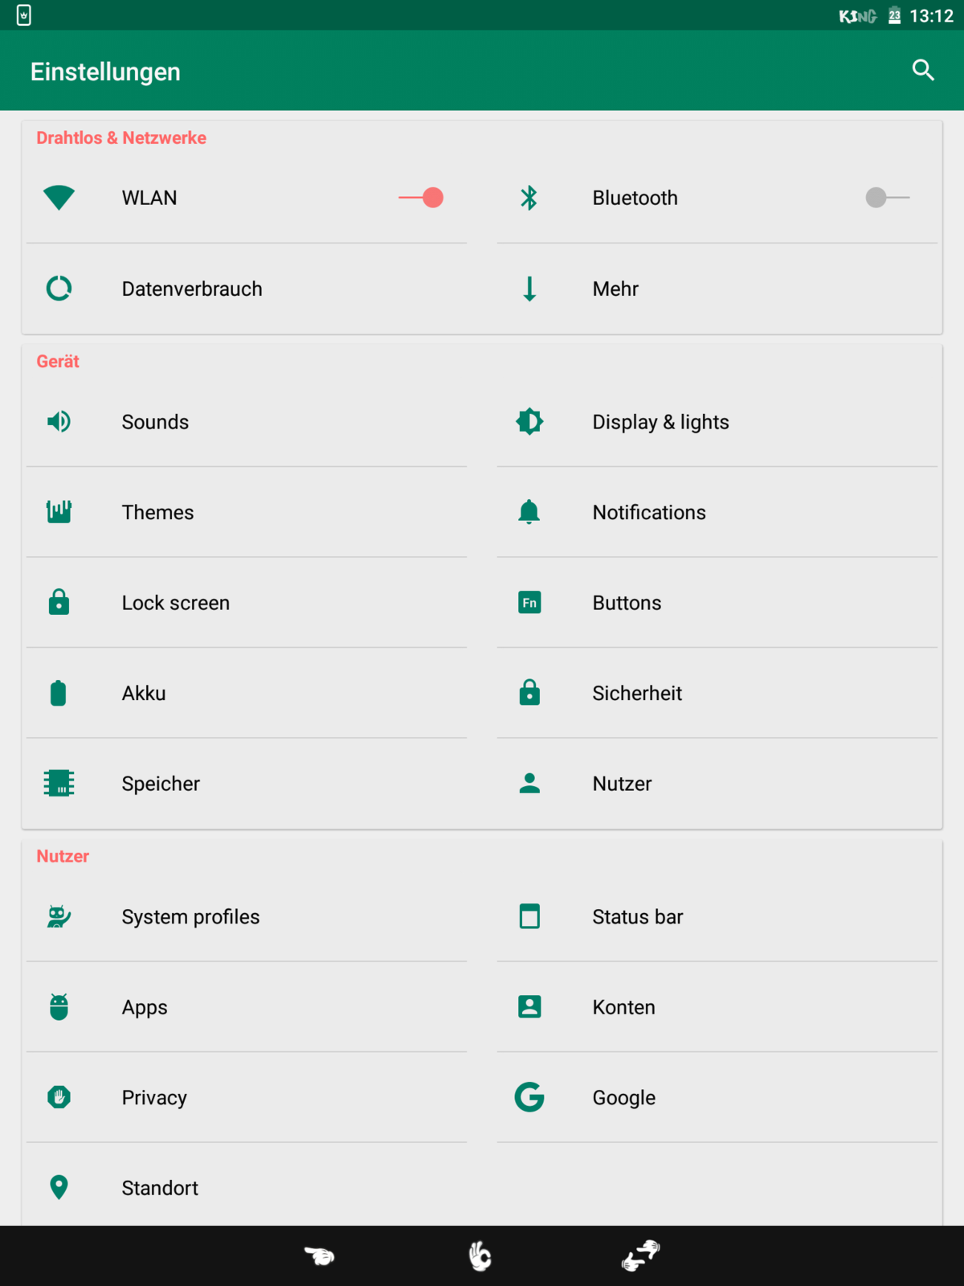This screenshot has height=1286, width=964.
Task: Click the Themes paint icon
Action: pos(59,511)
